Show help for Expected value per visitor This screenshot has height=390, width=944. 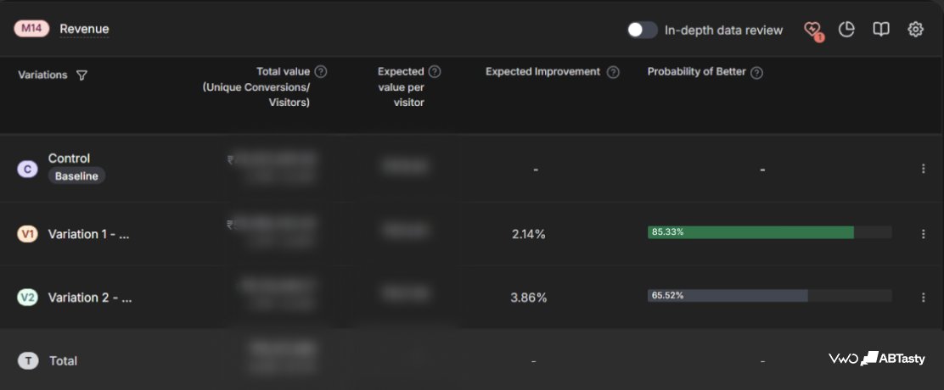pyautogui.click(x=435, y=71)
